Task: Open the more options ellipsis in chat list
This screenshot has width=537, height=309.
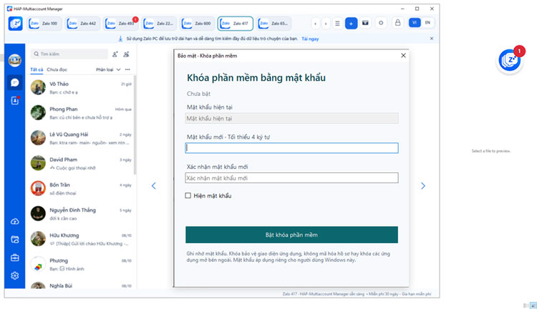Action: [127, 69]
